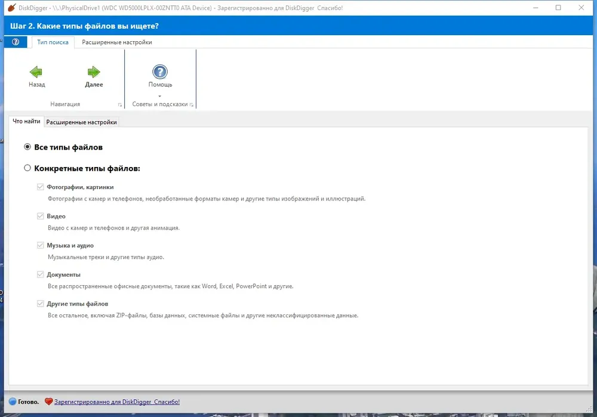Select the lower Расширенные настройки content tab
This screenshot has height=417, width=597.
[81, 122]
